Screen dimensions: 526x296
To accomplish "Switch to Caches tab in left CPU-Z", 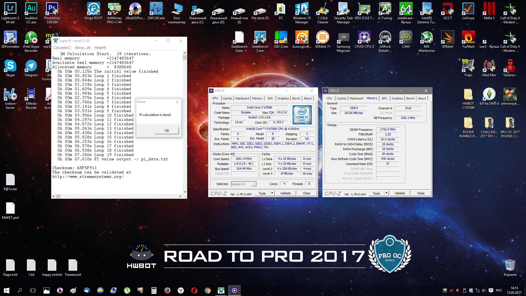I will [227, 98].
